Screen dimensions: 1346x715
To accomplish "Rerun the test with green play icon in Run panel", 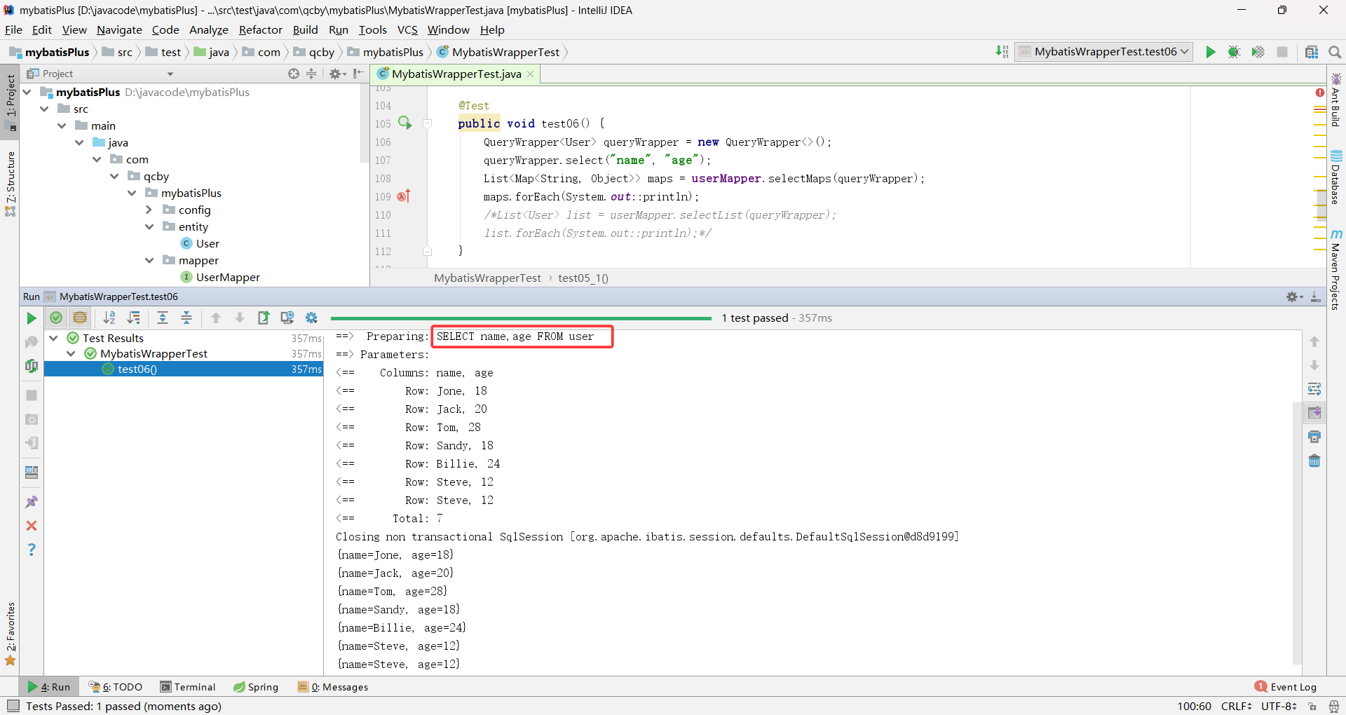I will (32, 318).
